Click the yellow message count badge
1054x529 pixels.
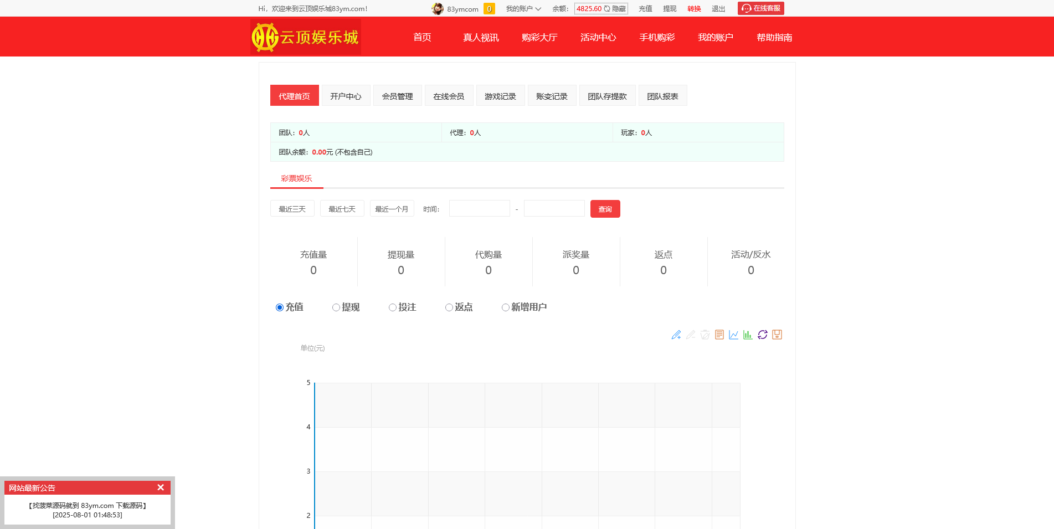click(489, 9)
